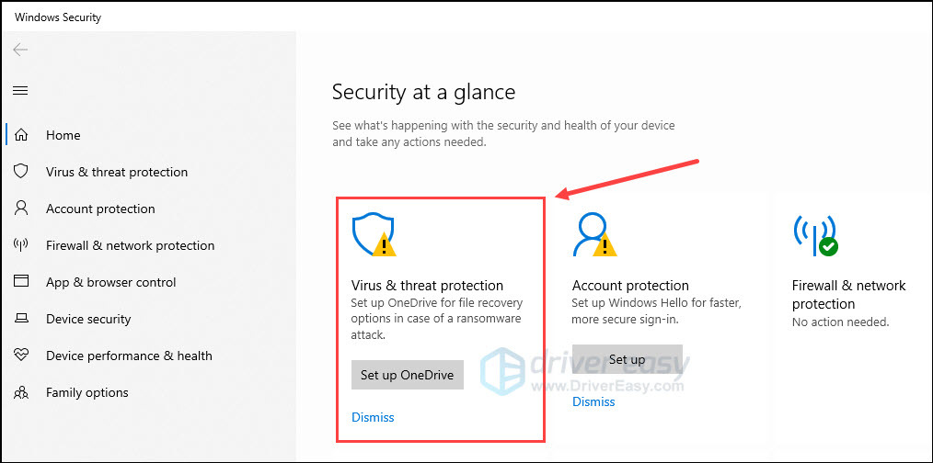Click the Family options people icon
The width and height of the screenshot is (933, 463).
21,392
